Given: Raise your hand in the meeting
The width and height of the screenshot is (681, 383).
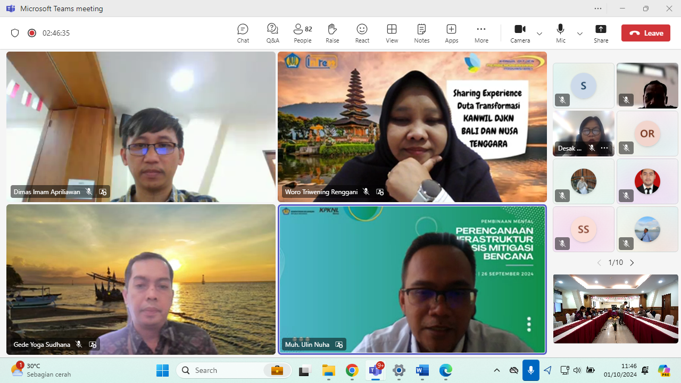Looking at the screenshot, I should coord(332,33).
